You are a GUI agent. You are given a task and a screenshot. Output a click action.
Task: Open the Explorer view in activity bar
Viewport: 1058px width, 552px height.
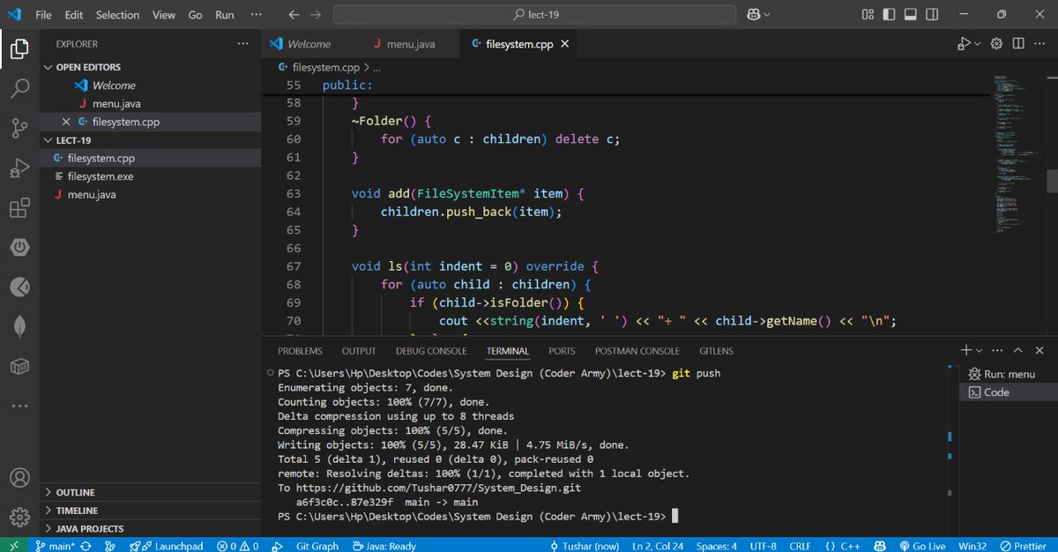click(19, 49)
